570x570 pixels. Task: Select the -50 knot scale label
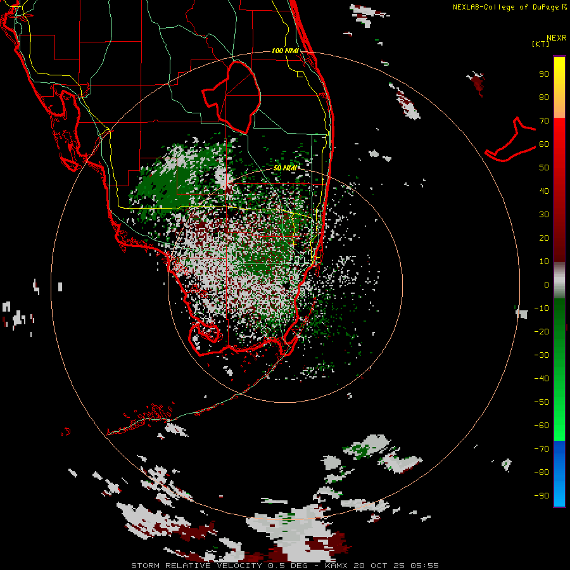click(x=541, y=402)
